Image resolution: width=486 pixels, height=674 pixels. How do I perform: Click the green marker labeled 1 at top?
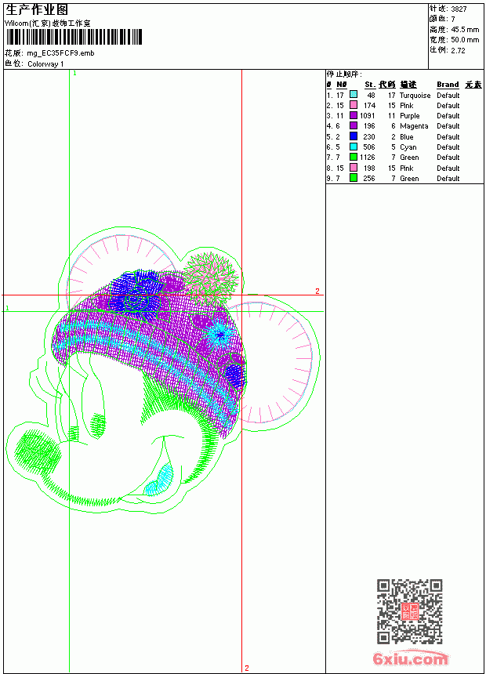pos(74,74)
